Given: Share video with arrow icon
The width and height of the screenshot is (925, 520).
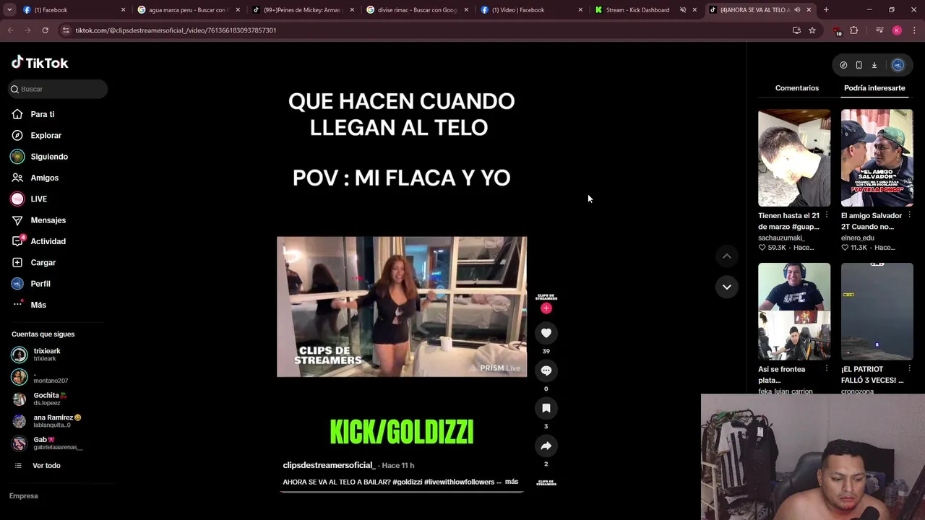Looking at the screenshot, I should click(546, 446).
